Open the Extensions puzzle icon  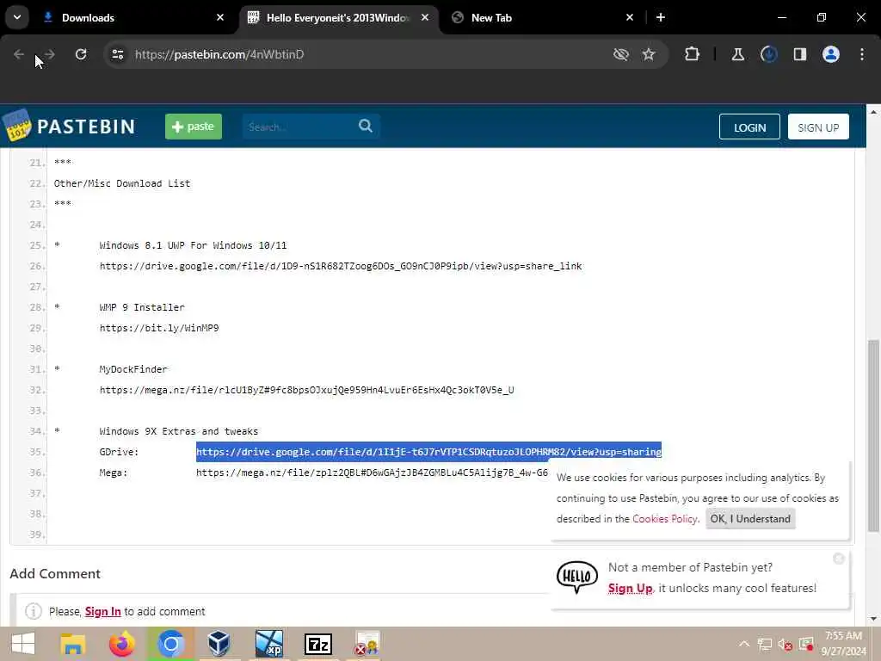pos(693,54)
